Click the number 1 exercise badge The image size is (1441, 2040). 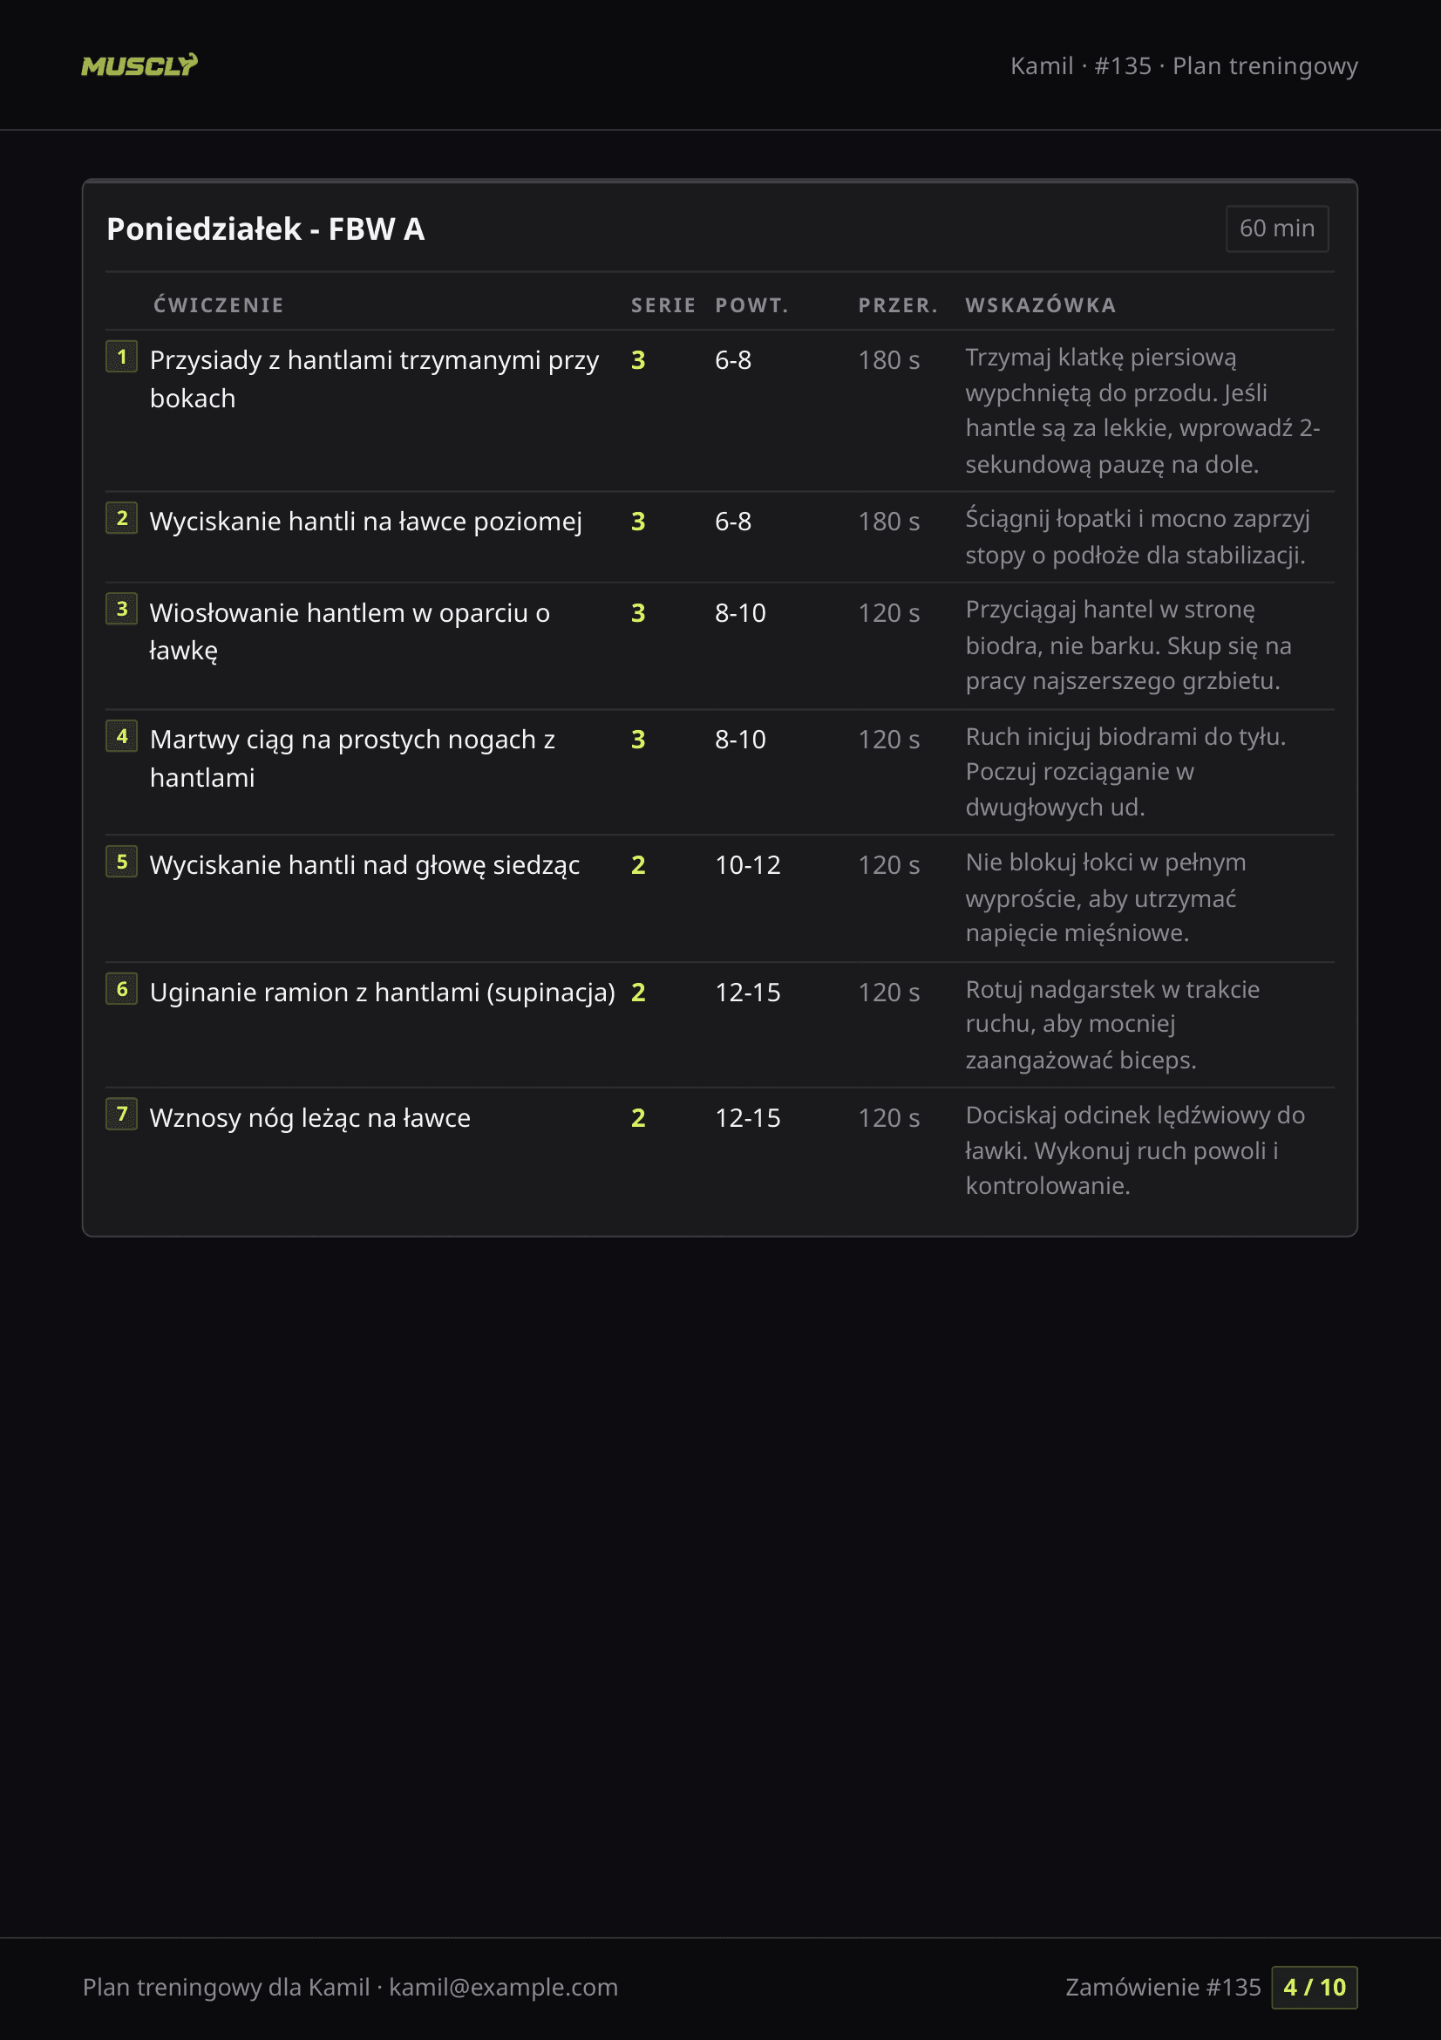click(x=122, y=358)
